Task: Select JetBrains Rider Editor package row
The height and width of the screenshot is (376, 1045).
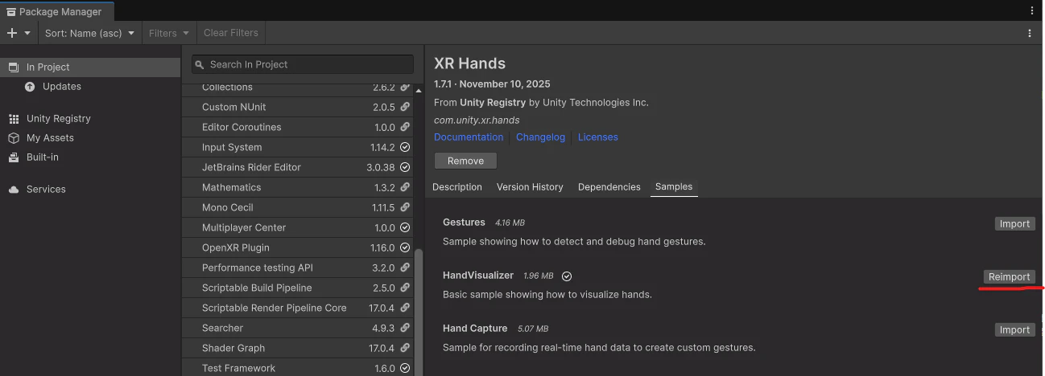Action: coord(297,167)
